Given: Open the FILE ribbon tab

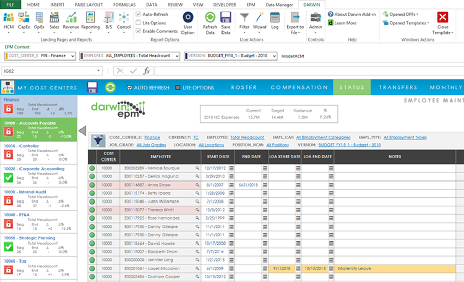Looking at the screenshot, I should [10, 5].
